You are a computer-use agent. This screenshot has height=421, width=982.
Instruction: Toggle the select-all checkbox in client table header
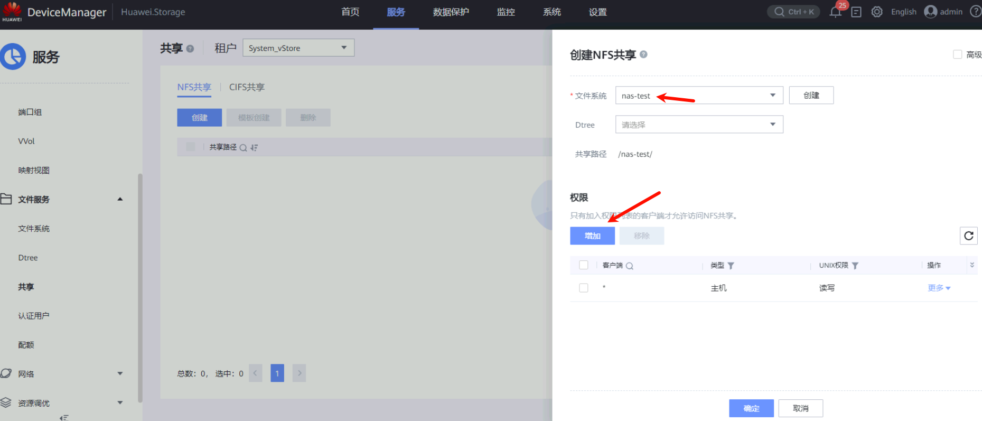coord(584,265)
